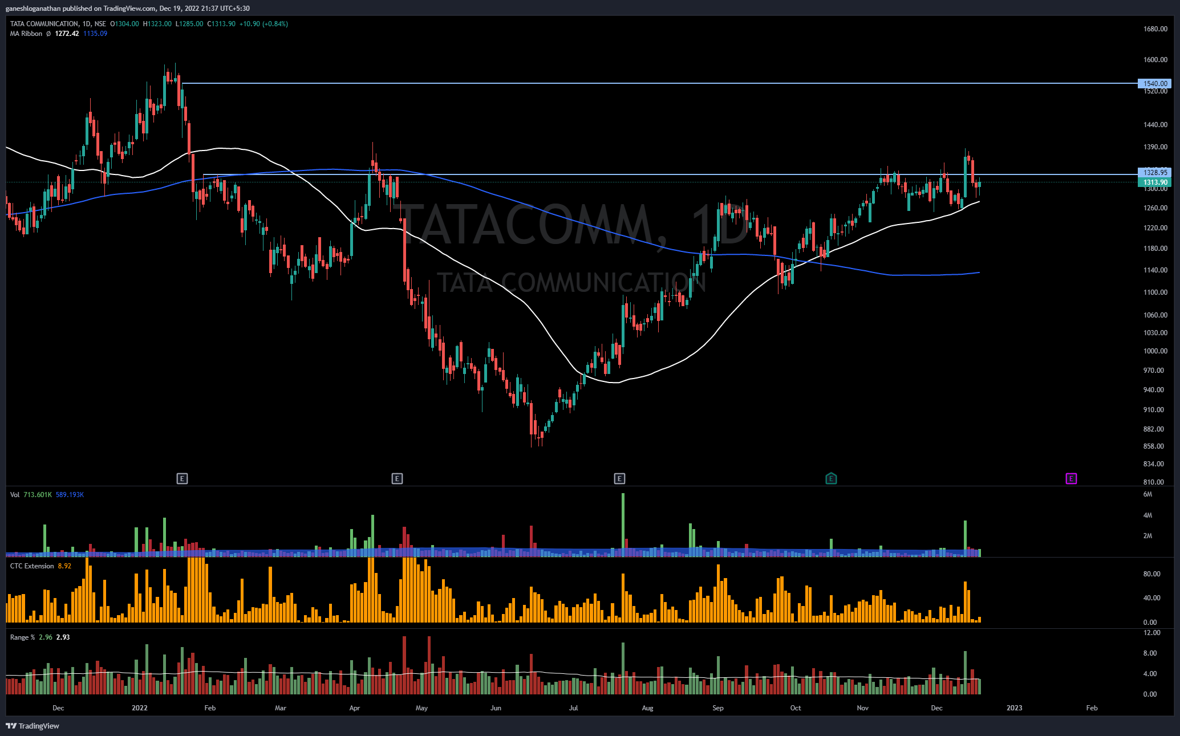Image resolution: width=1180 pixels, height=736 pixels.
Task: Click the 6M label on the volume axis
Action: tap(1147, 494)
